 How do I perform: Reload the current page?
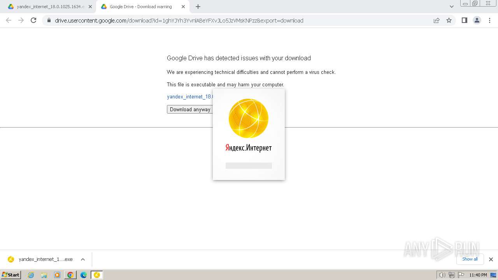tap(33, 20)
